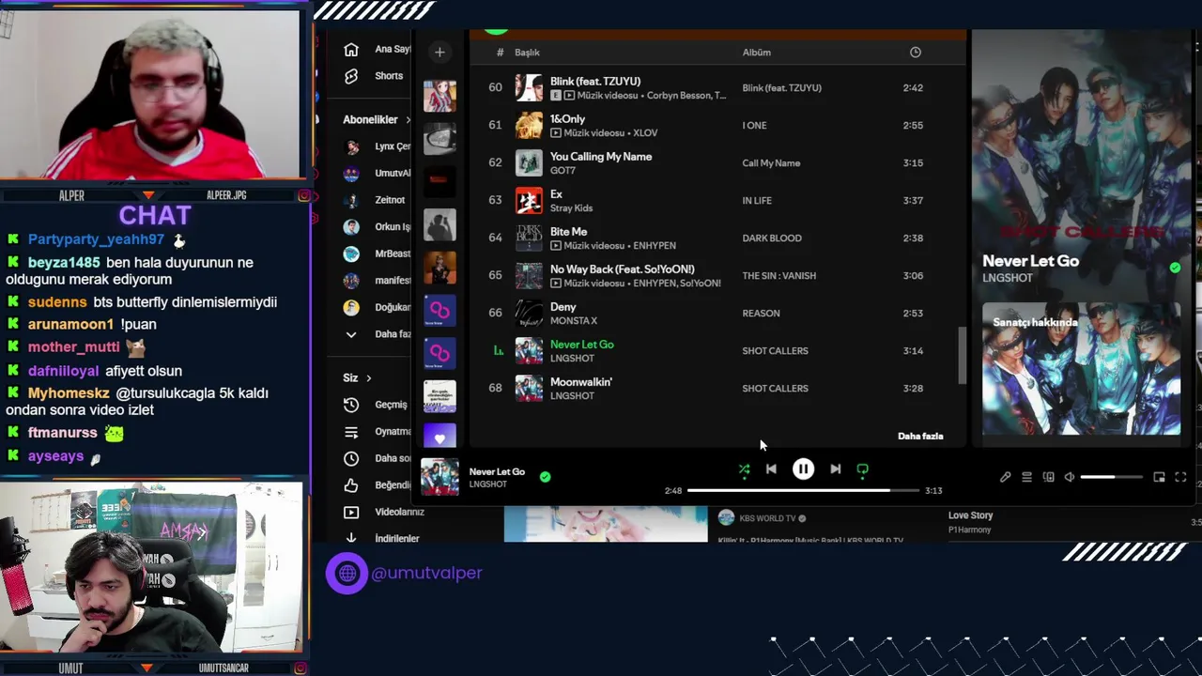This screenshot has height=676, width=1202.
Task: Open the Liked Songs purple heart playlist
Action: pos(439,436)
